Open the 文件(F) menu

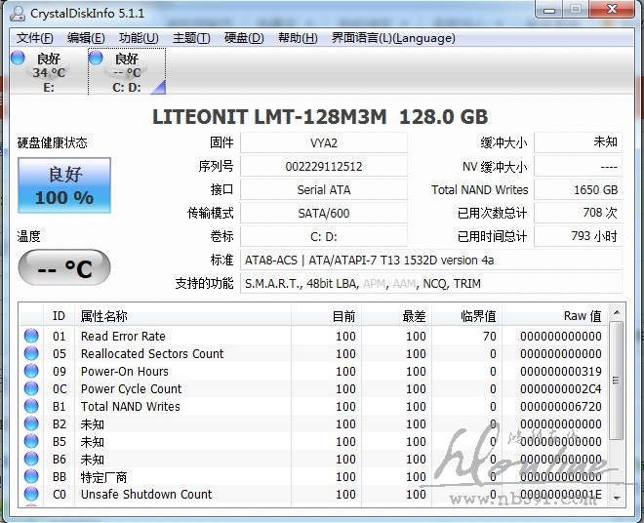click(x=35, y=38)
